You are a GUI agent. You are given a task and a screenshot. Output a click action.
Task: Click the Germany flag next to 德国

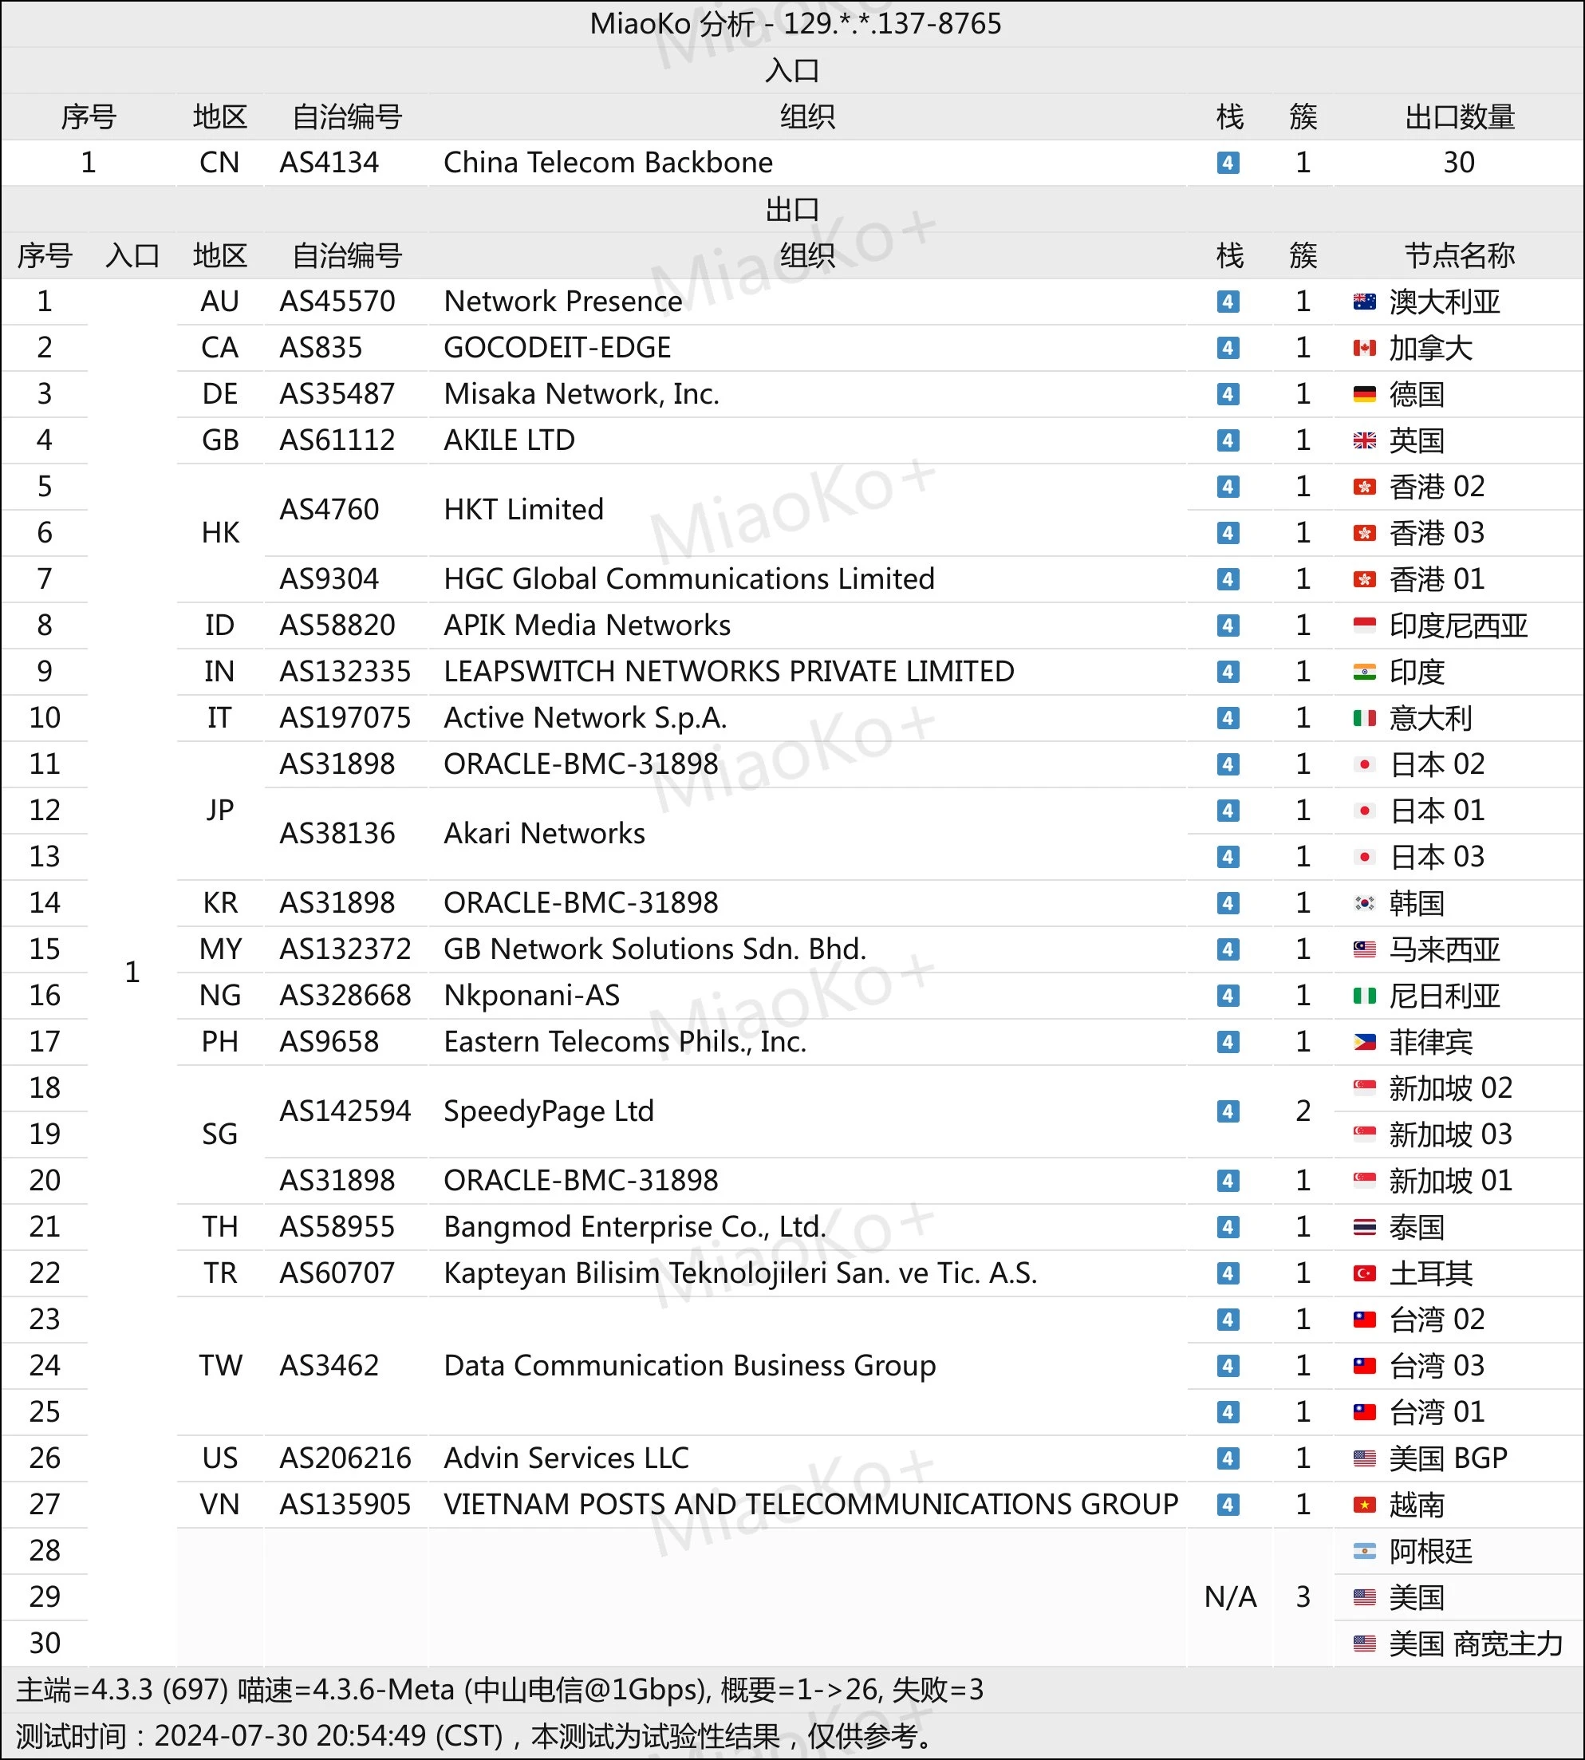[1365, 394]
